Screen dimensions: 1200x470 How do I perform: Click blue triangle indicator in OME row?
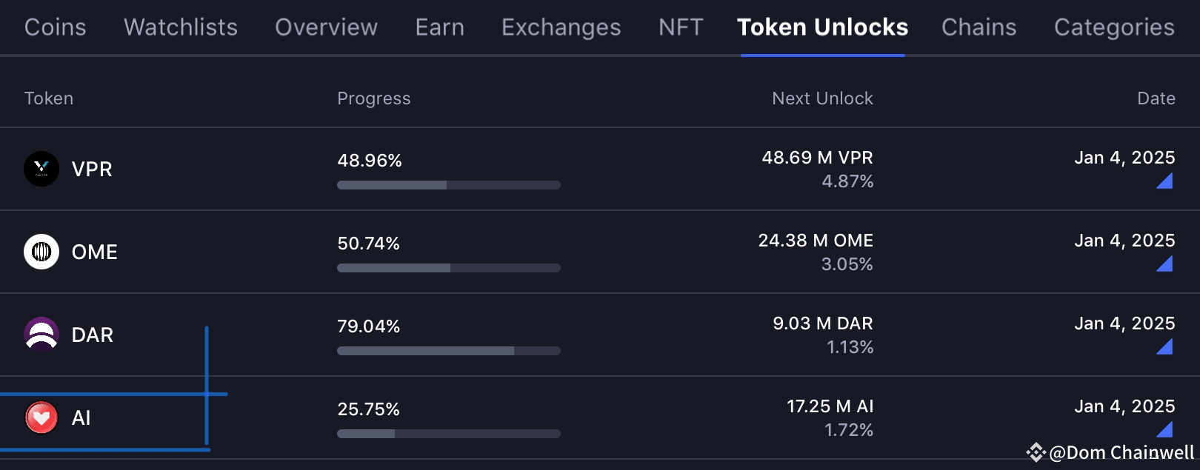coord(1165,263)
